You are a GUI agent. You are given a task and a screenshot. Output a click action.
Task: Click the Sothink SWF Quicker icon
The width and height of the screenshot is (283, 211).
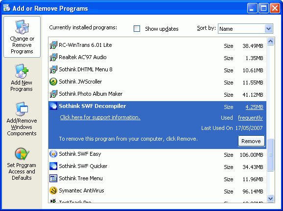pyautogui.click(x=53, y=166)
